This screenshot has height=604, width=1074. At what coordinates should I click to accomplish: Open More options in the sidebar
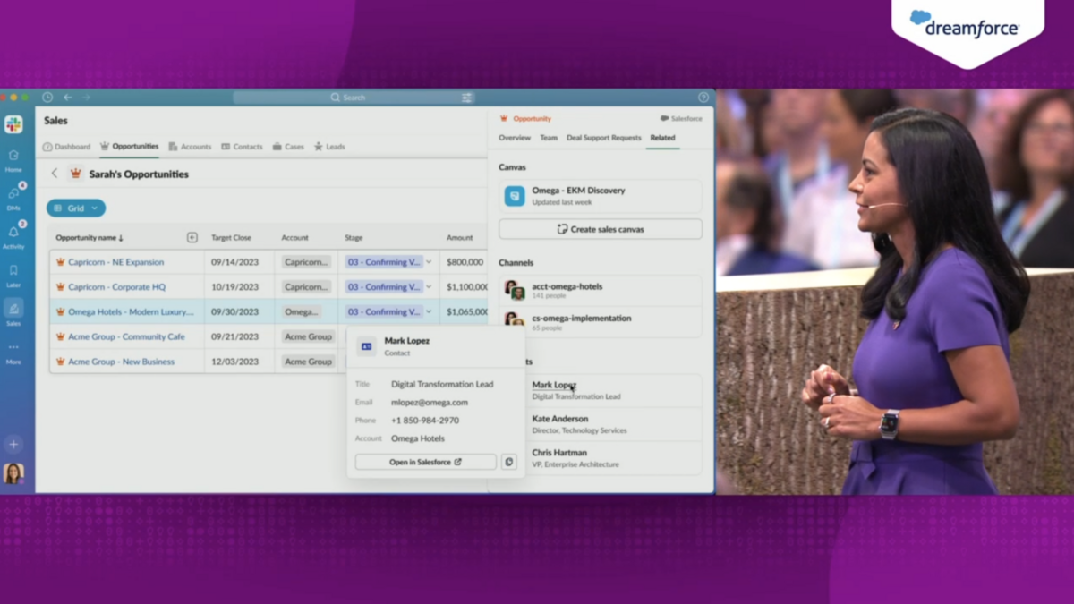pyautogui.click(x=13, y=352)
